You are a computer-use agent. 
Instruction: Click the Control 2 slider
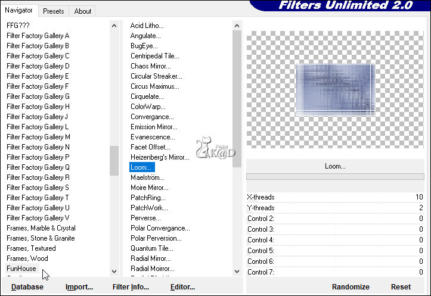[335, 219]
